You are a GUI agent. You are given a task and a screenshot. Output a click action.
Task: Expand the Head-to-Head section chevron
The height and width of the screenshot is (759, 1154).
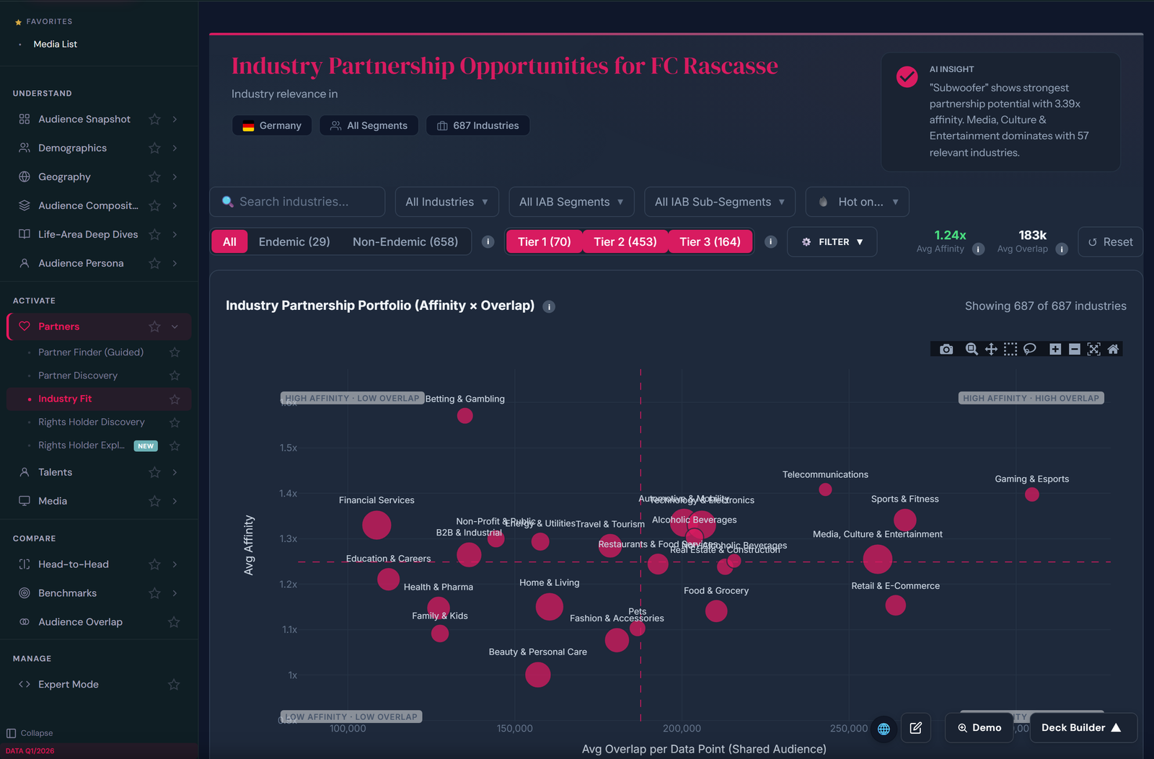[175, 564]
